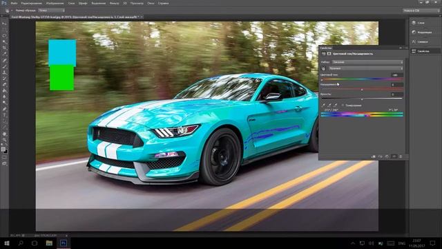Select the Blur tool
The image size is (442, 249).
pos(4,97)
